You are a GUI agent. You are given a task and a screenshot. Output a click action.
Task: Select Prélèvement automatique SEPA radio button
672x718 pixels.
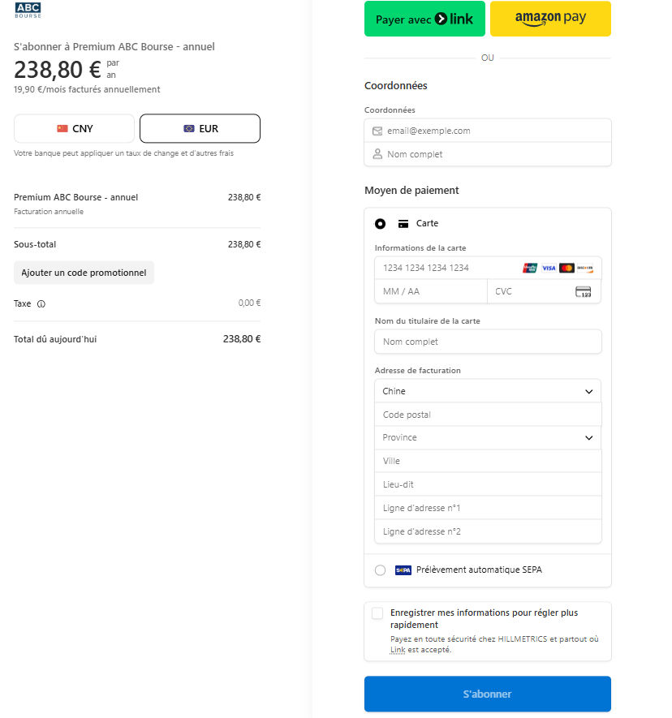point(380,570)
